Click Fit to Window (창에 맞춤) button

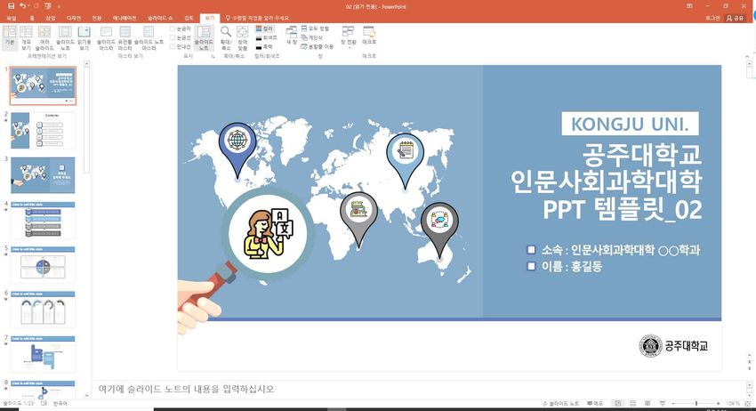(243, 38)
